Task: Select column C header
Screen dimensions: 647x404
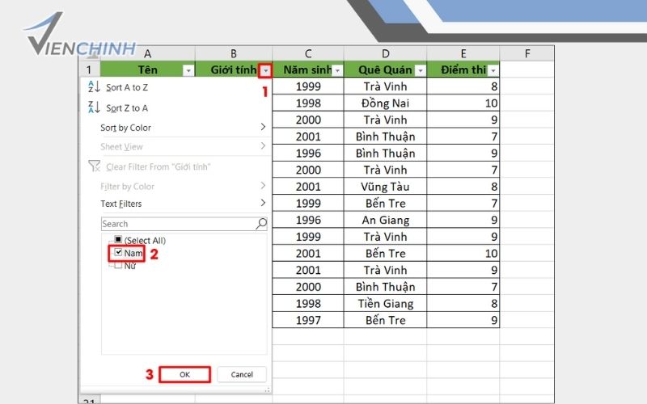Action: (308, 53)
